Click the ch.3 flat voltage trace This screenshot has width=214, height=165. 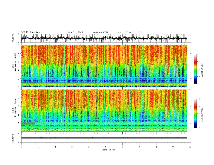104,138
